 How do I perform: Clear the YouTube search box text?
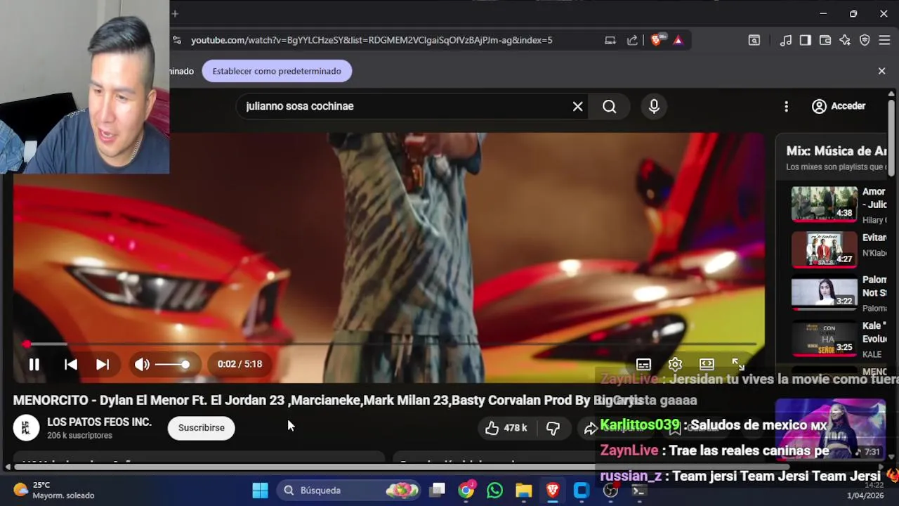pyautogui.click(x=577, y=106)
